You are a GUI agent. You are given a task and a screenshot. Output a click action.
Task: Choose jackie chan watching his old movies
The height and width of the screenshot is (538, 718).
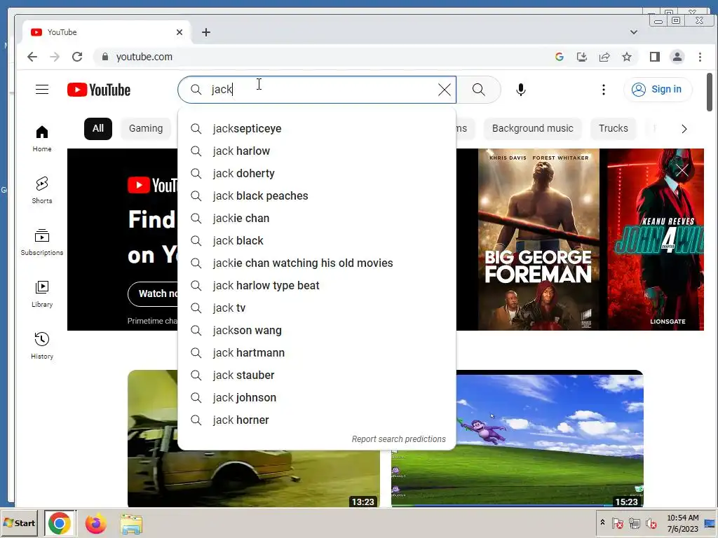tap(317, 263)
